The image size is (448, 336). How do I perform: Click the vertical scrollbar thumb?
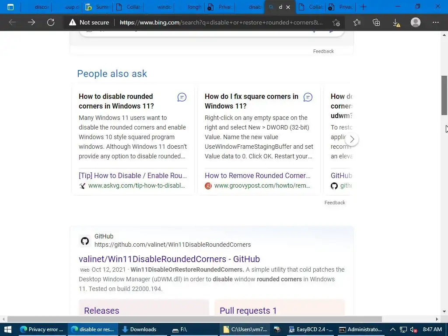point(444,95)
